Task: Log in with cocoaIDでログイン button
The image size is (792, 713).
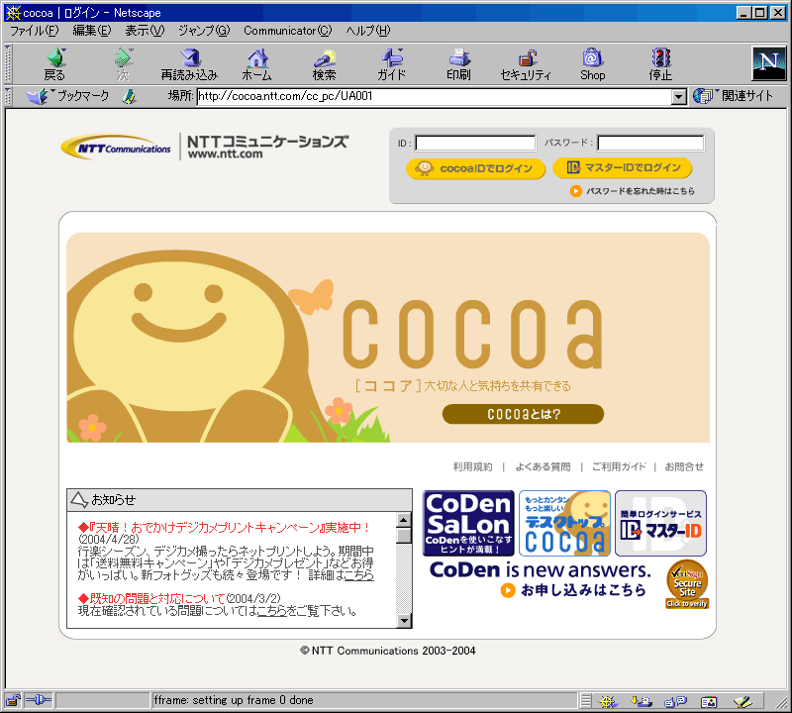Action: pyautogui.click(x=476, y=168)
